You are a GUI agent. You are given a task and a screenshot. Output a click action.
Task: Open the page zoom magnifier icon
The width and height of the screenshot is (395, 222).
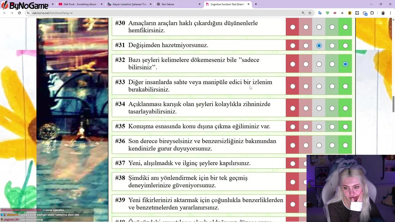(x=303, y=13)
